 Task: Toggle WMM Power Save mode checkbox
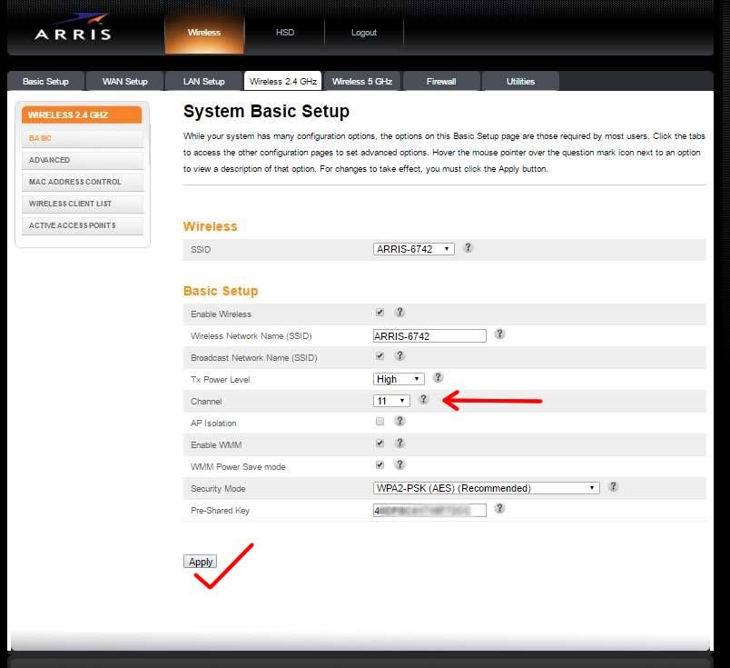[380, 464]
